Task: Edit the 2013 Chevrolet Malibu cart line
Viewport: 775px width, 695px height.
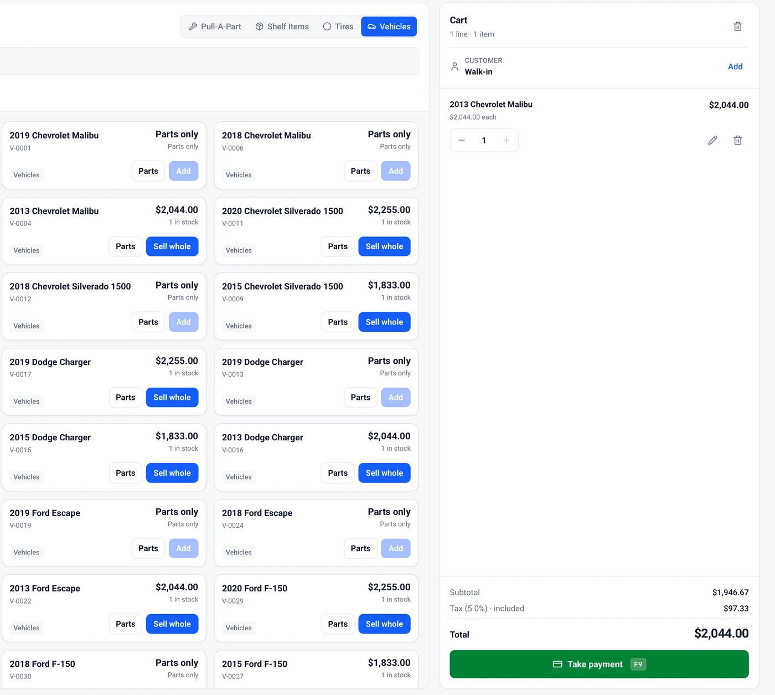Action: click(x=712, y=140)
